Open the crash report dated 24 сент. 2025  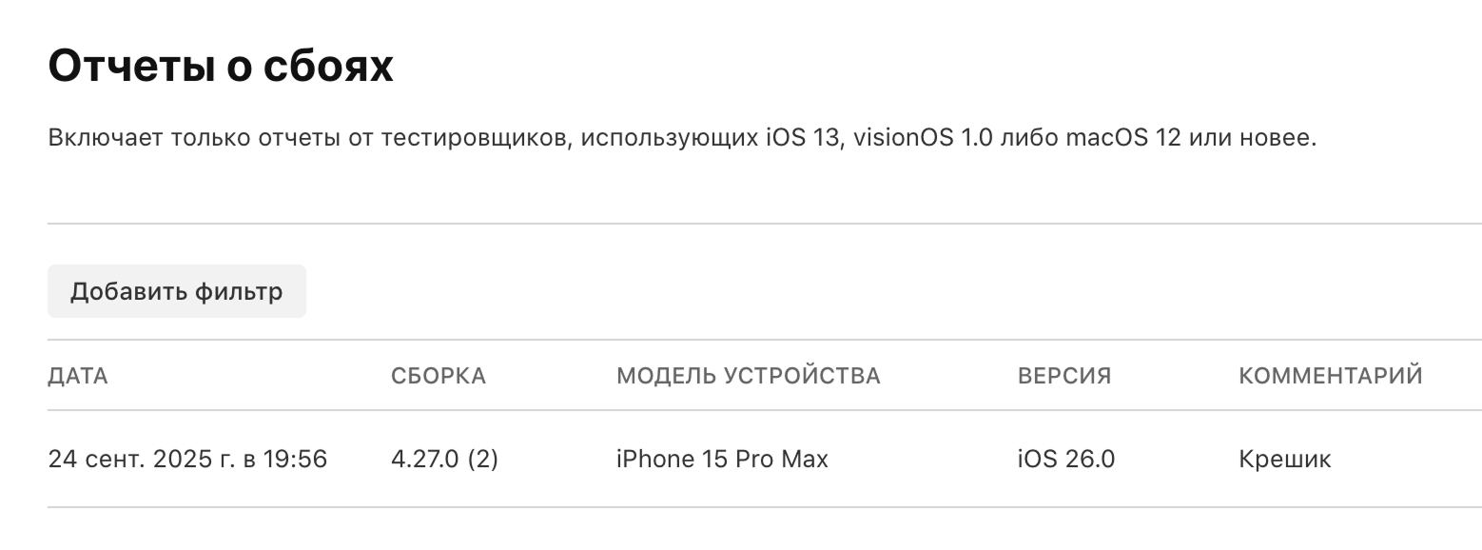[187, 459]
